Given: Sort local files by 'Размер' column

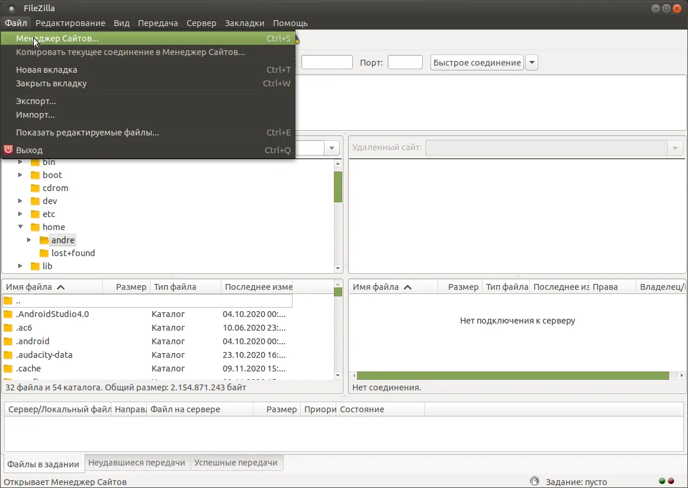Looking at the screenshot, I should pos(126,287).
